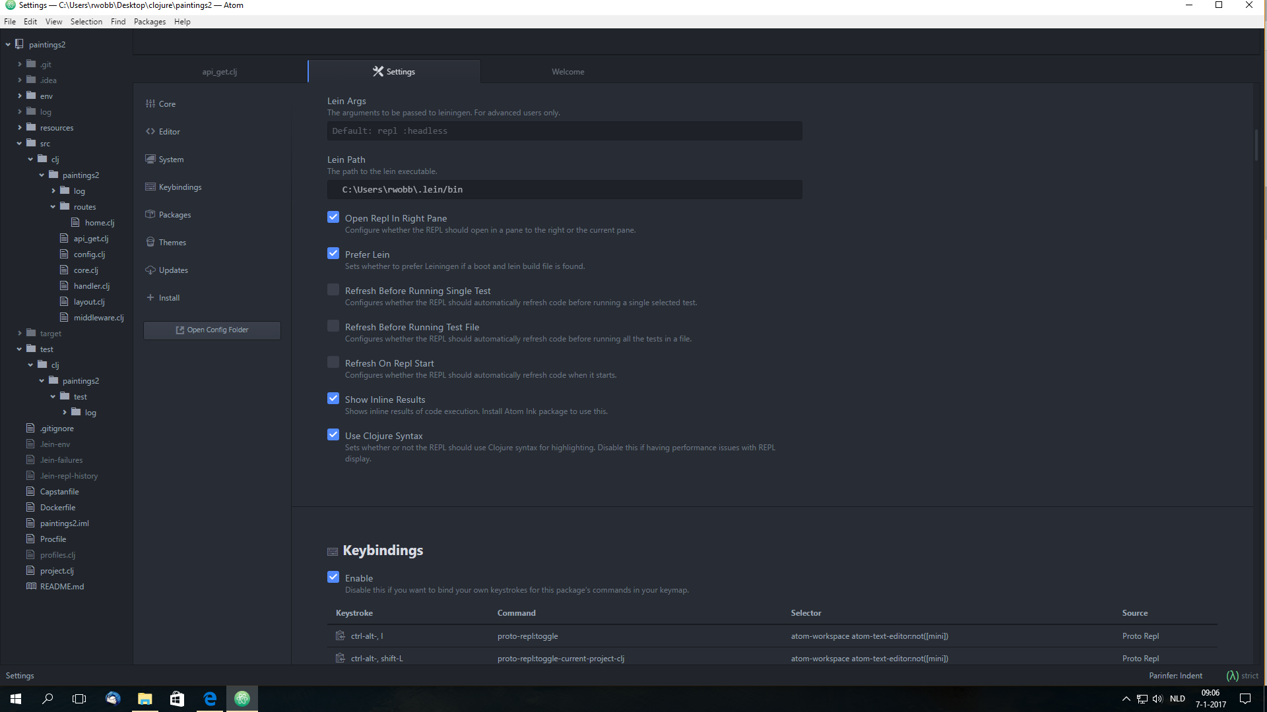Image resolution: width=1267 pixels, height=712 pixels.
Task: Open Updates cloud icon in sidebar
Action: pos(150,270)
